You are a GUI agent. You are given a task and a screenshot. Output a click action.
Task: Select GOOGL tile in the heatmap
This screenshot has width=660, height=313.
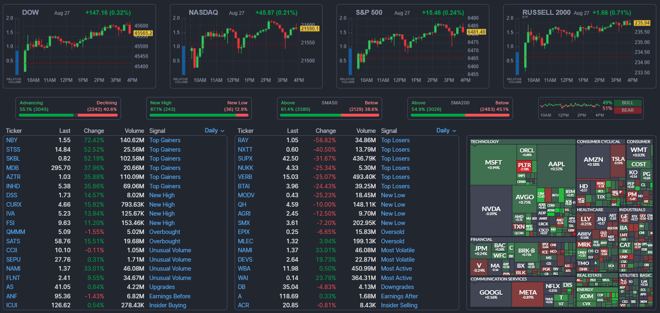pos(491,294)
